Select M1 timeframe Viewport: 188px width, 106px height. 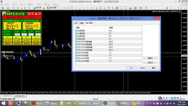click(60, 8)
